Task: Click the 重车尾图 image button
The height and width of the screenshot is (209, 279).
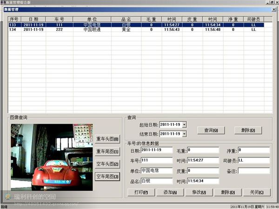Action: pyautogui.click(x=107, y=151)
